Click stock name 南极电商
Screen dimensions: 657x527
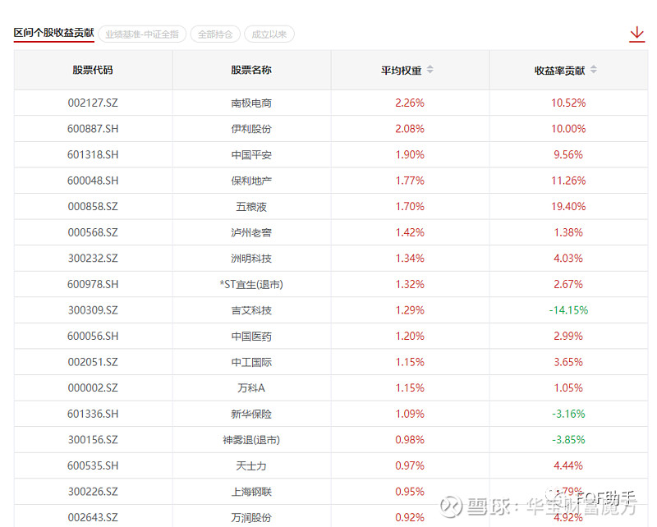point(251,103)
